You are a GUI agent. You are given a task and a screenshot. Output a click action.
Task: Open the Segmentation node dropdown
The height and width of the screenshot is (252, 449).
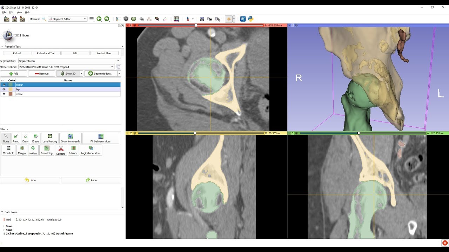(x=69, y=61)
